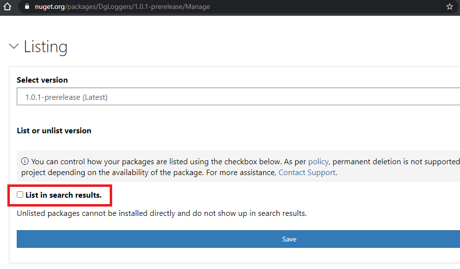Open the Select version dropdown
Screen dimensions: 460x269
click(238, 97)
